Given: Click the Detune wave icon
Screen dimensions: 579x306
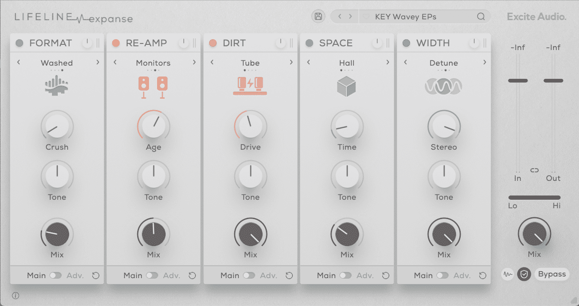Looking at the screenshot, I should 444,86.
